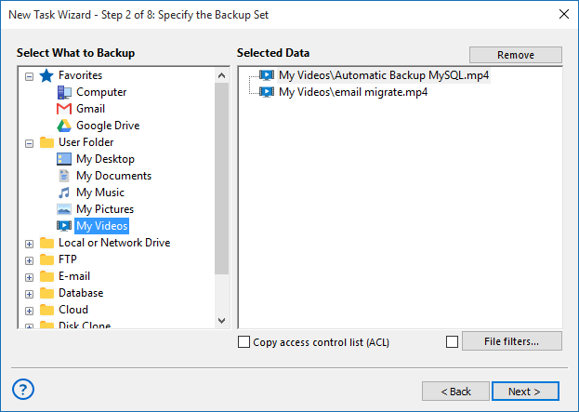
Task: Click the Computer icon in Favorites
Action: pyautogui.click(x=64, y=92)
